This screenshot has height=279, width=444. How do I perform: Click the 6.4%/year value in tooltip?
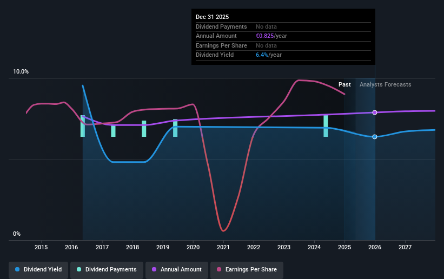click(269, 55)
